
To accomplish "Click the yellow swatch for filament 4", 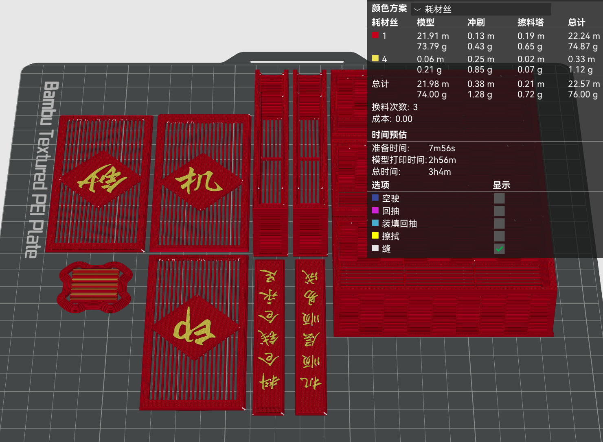I will [x=375, y=58].
